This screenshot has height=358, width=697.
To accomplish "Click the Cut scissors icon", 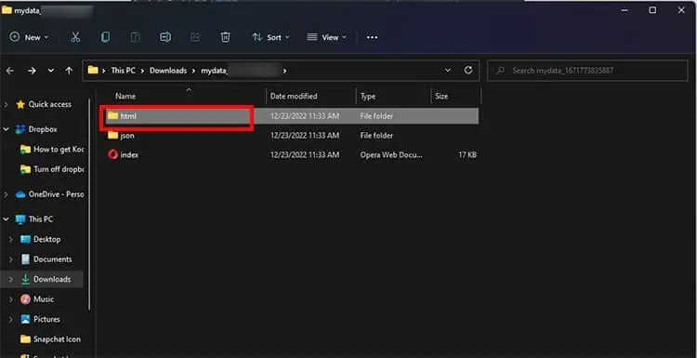I will click(x=75, y=37).
